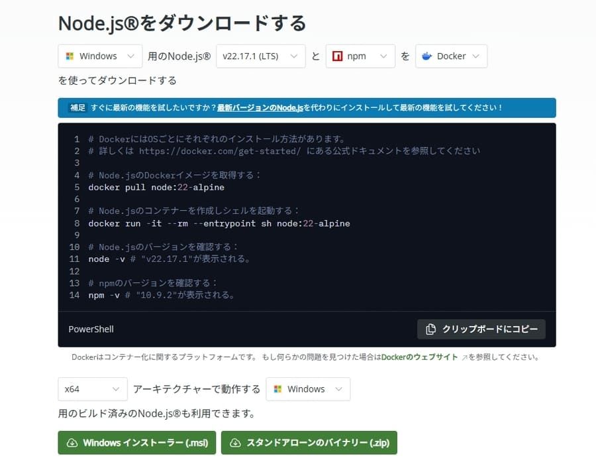Click the docker.com/get-started URL comment line

284,151
